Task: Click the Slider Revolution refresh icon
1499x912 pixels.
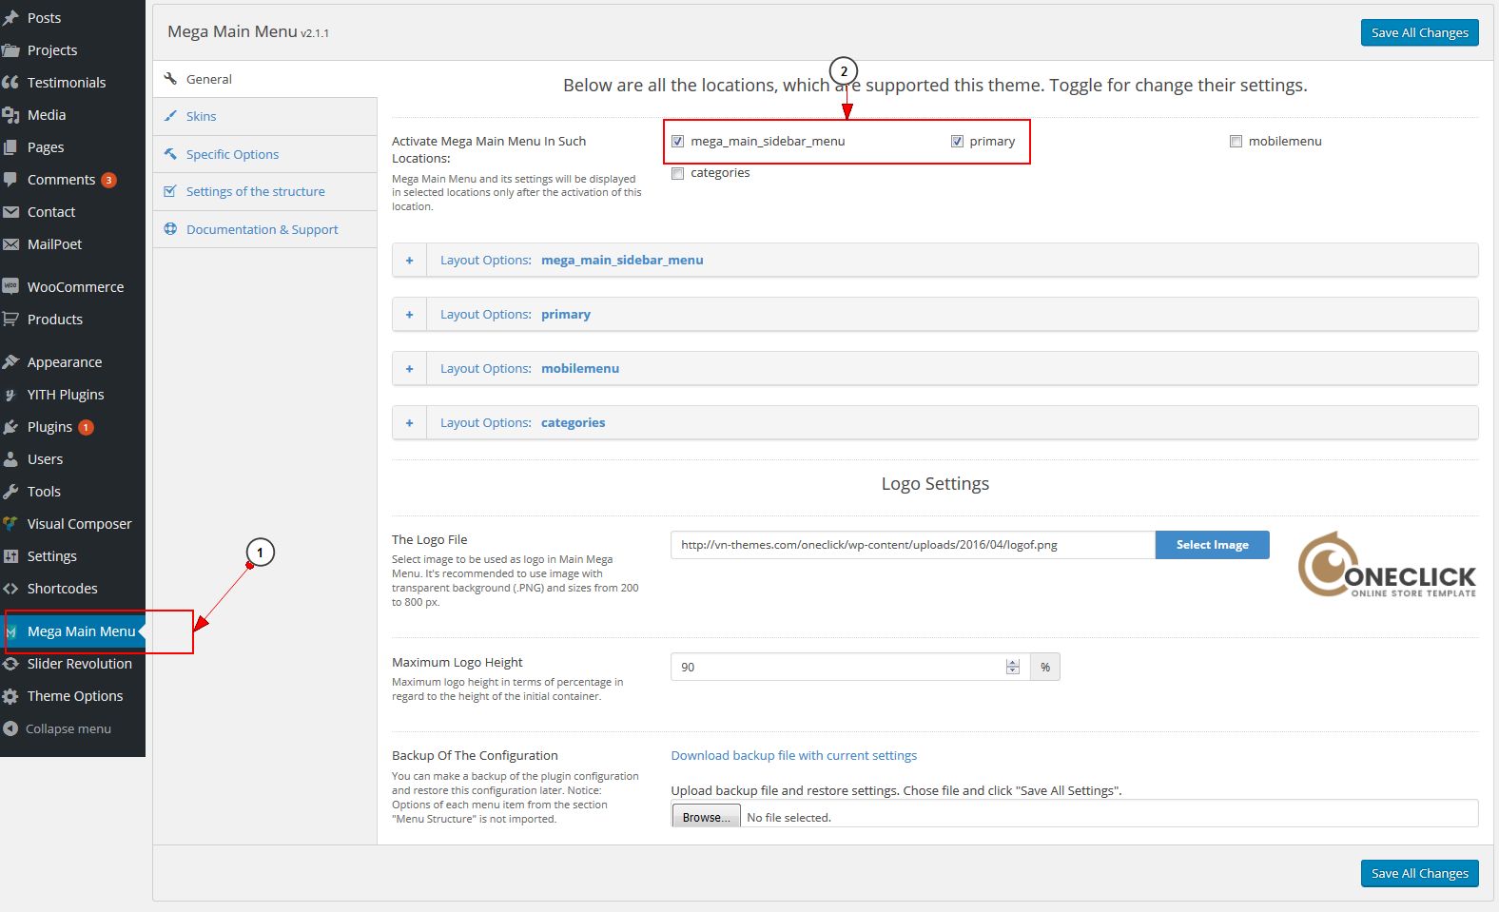Action: click(10, 663)
